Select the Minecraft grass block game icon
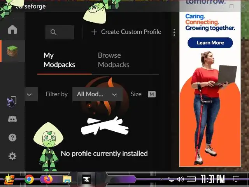The height and width of the screenshot is (187, 249). pos(12,51)
